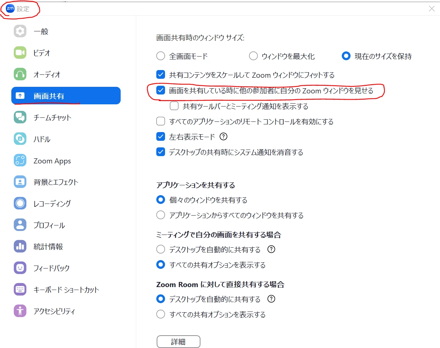This screenshot has height=348, width=440.
Task: Go to the チームチャット settings tab
Action: [66, 117]
